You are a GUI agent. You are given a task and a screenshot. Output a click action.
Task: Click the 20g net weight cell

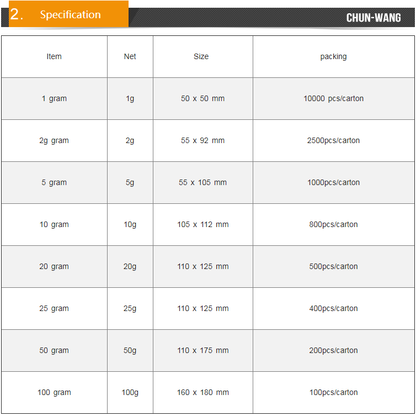[x=130, y=266]
